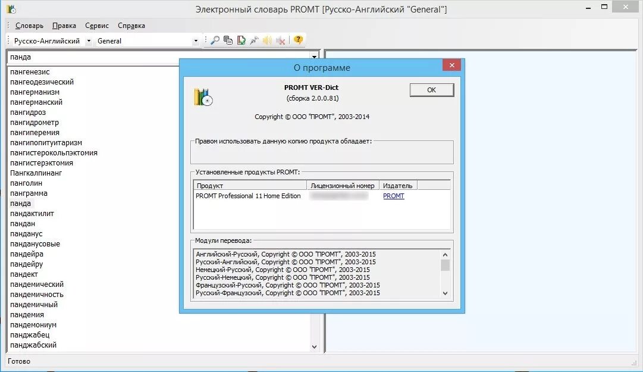Select word пангипопитуитаризм in the list
Image resolution: width=643 pixels, height=372 pixels.
[x=46, y=143]
